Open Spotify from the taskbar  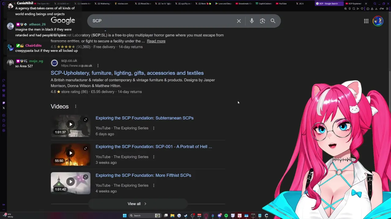(x=226, y=216)
